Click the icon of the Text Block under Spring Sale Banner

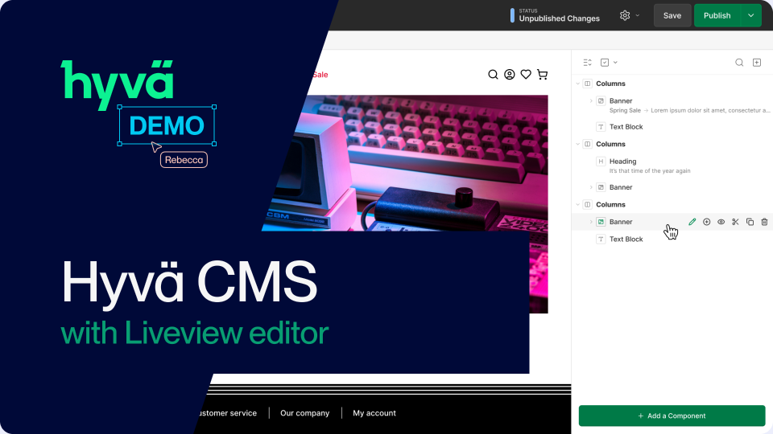click(601, 127)
